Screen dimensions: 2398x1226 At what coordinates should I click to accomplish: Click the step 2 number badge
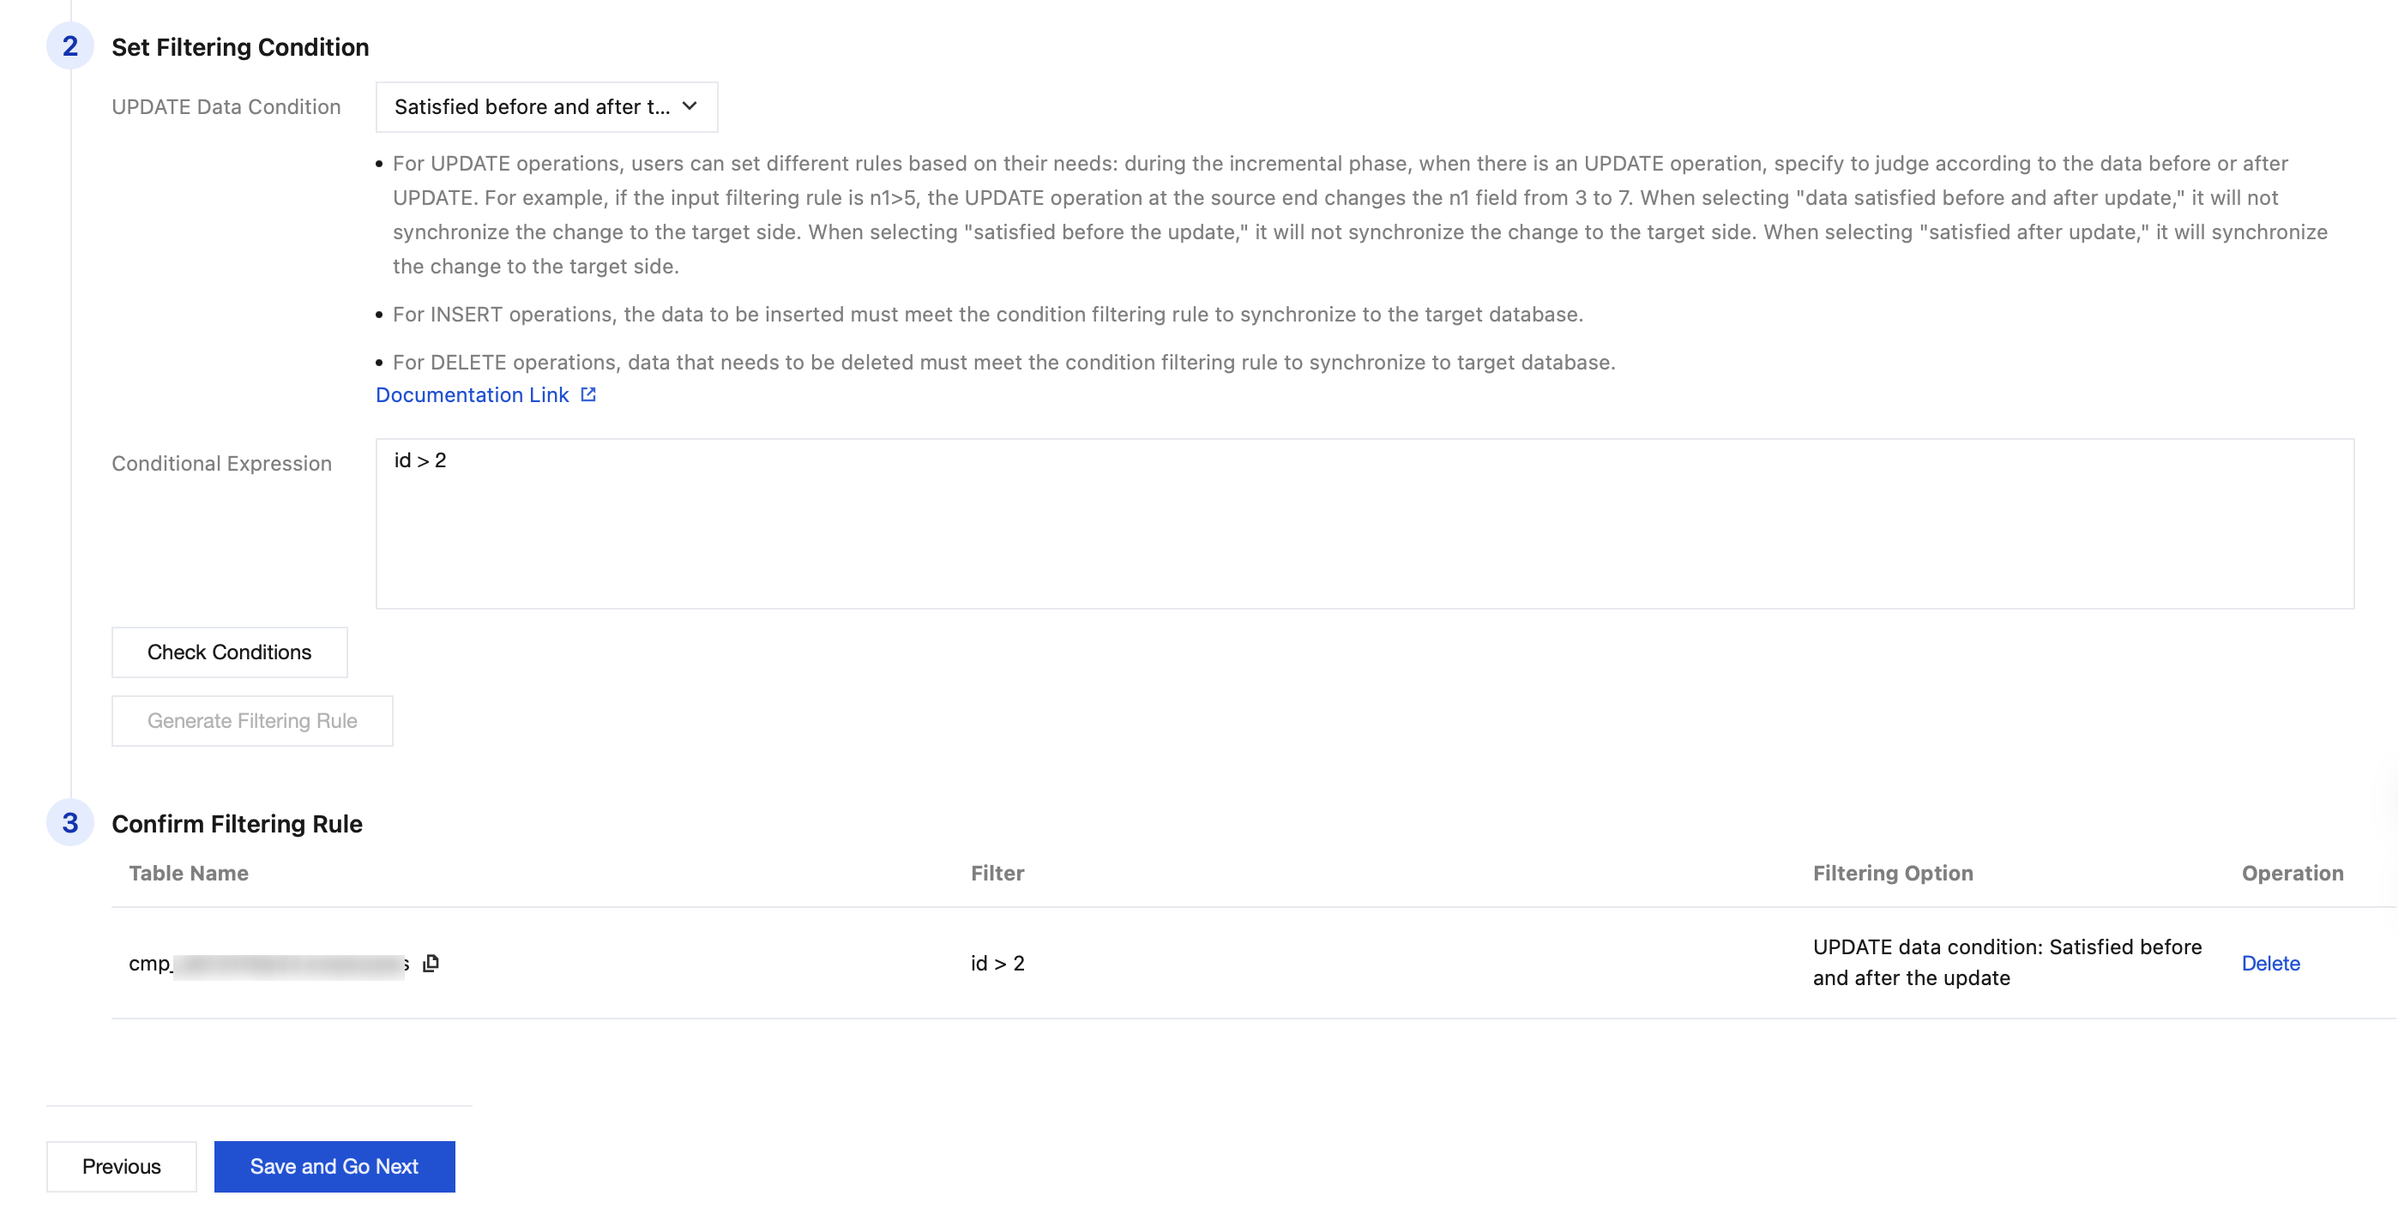tap(69, 46)
